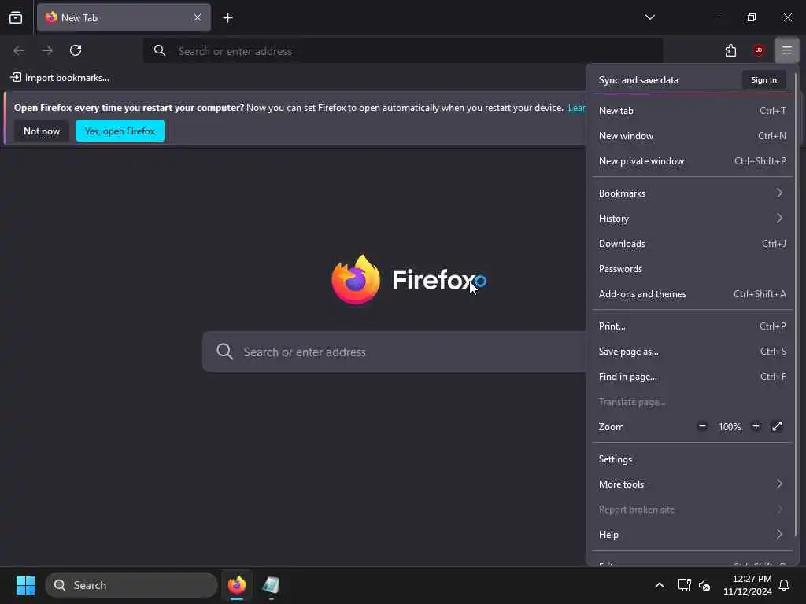The height and width of the screenshot is (604, 806).
Task: Choose New tab menu item
Action: coord(692,111)
